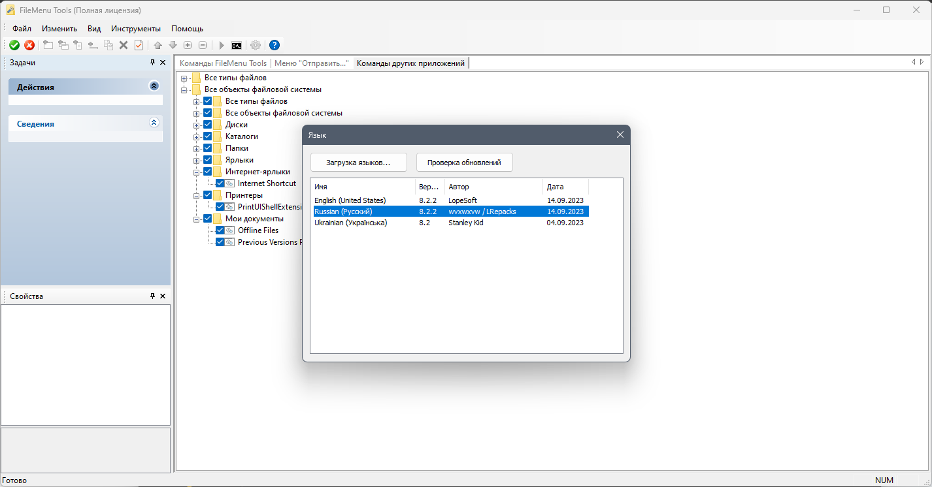Open the Изменить menu
This screenshot has height=487, width=932.
(x=59, y=29)
